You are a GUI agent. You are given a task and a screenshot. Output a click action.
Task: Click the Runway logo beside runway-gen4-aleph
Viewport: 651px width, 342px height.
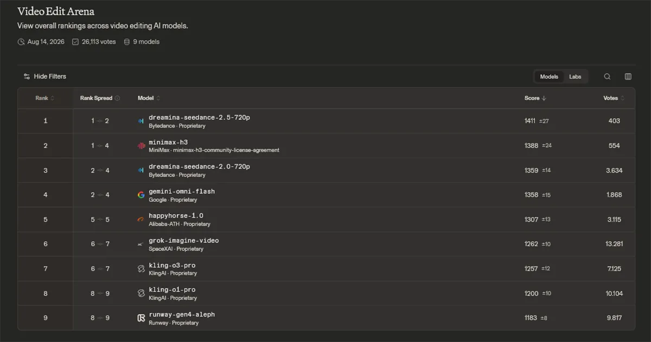pyautogui.click(x=141, y=318)
